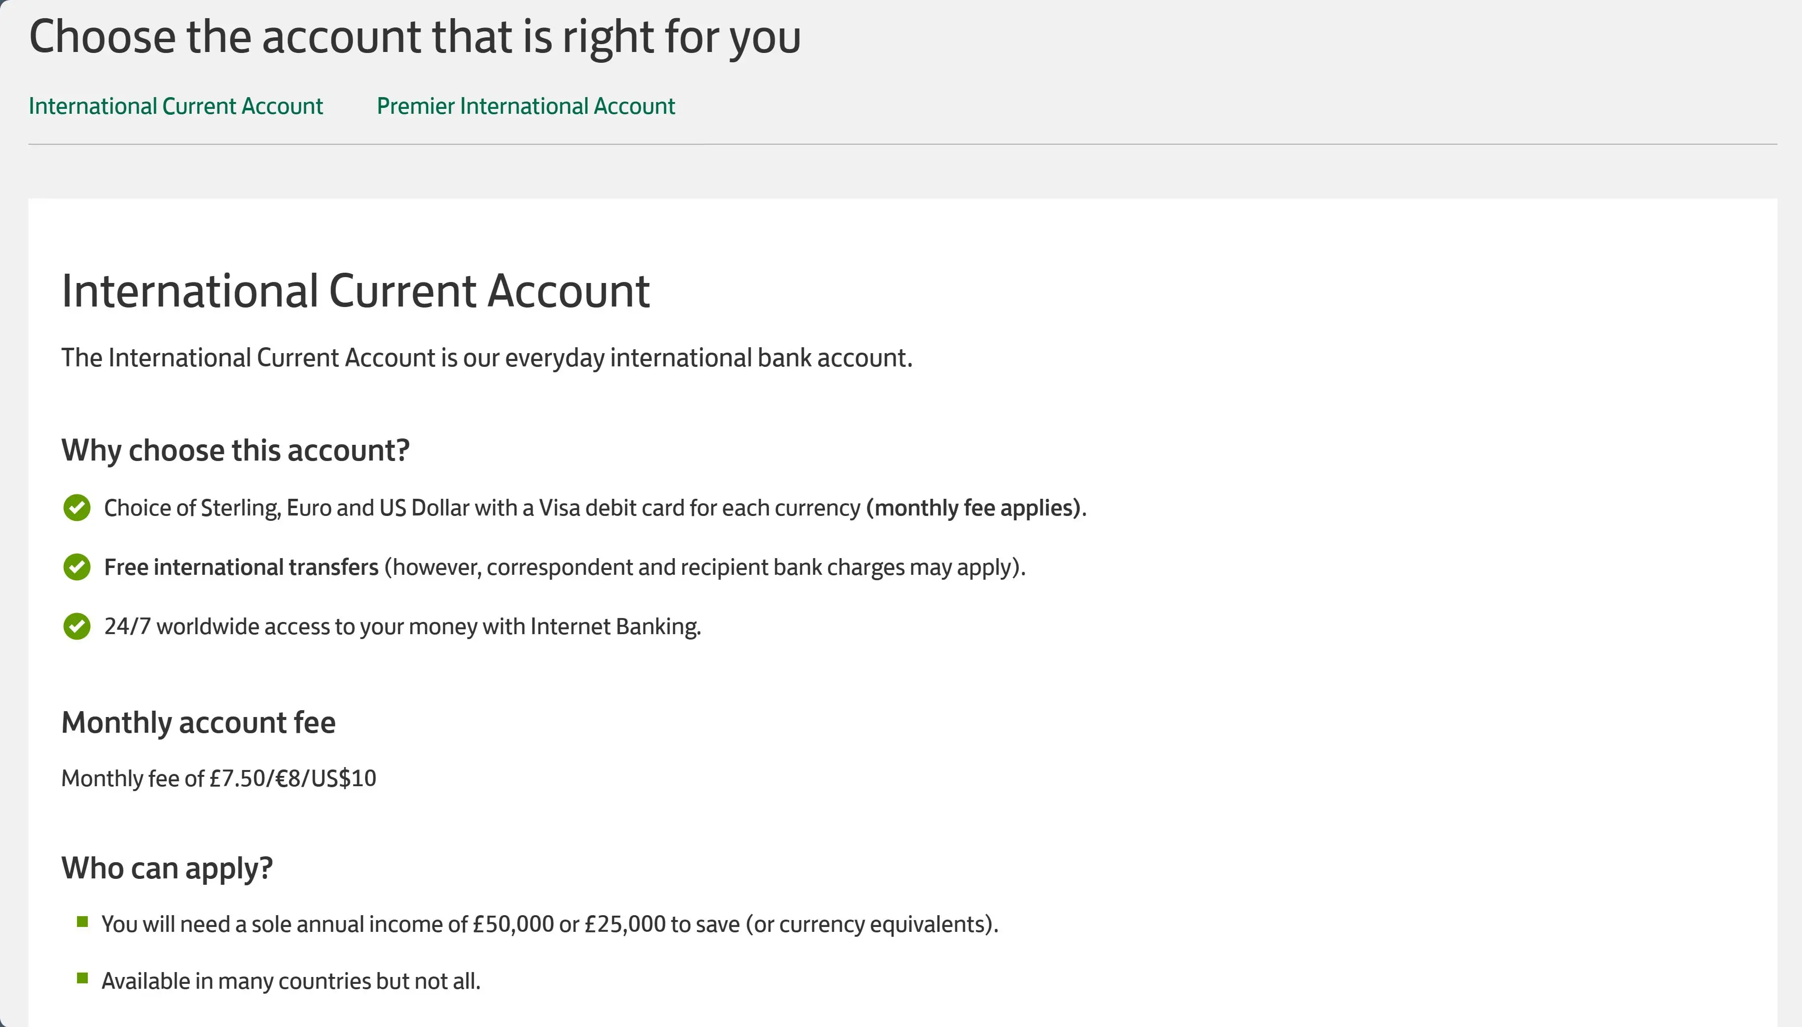Click green square bullet beside annual income requirement
The height and width of the screenshot is (1027, 1802).
[x=82, y=922]
